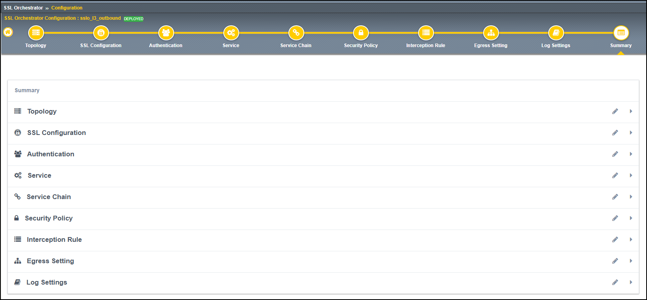
Task: Go to the Topology step icon
Action: click(36, 33)
